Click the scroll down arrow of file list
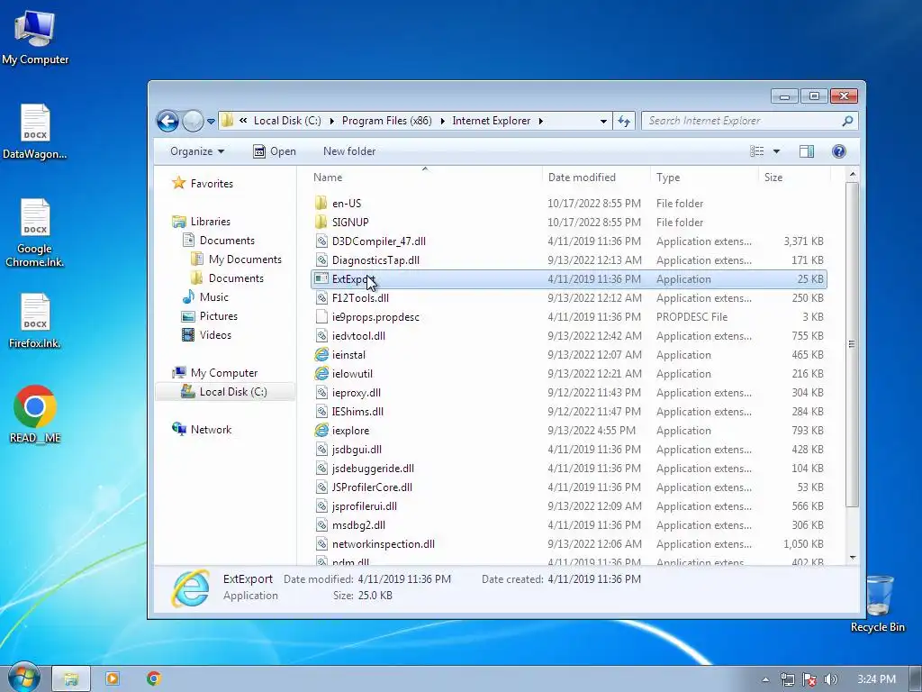The width and height of the screenshot is (922, 692). [852, 557]
